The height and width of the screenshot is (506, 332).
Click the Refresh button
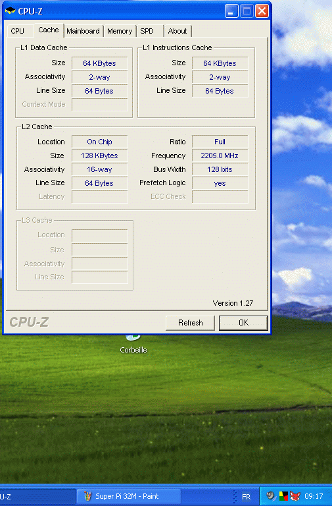(x=190, y=323)
